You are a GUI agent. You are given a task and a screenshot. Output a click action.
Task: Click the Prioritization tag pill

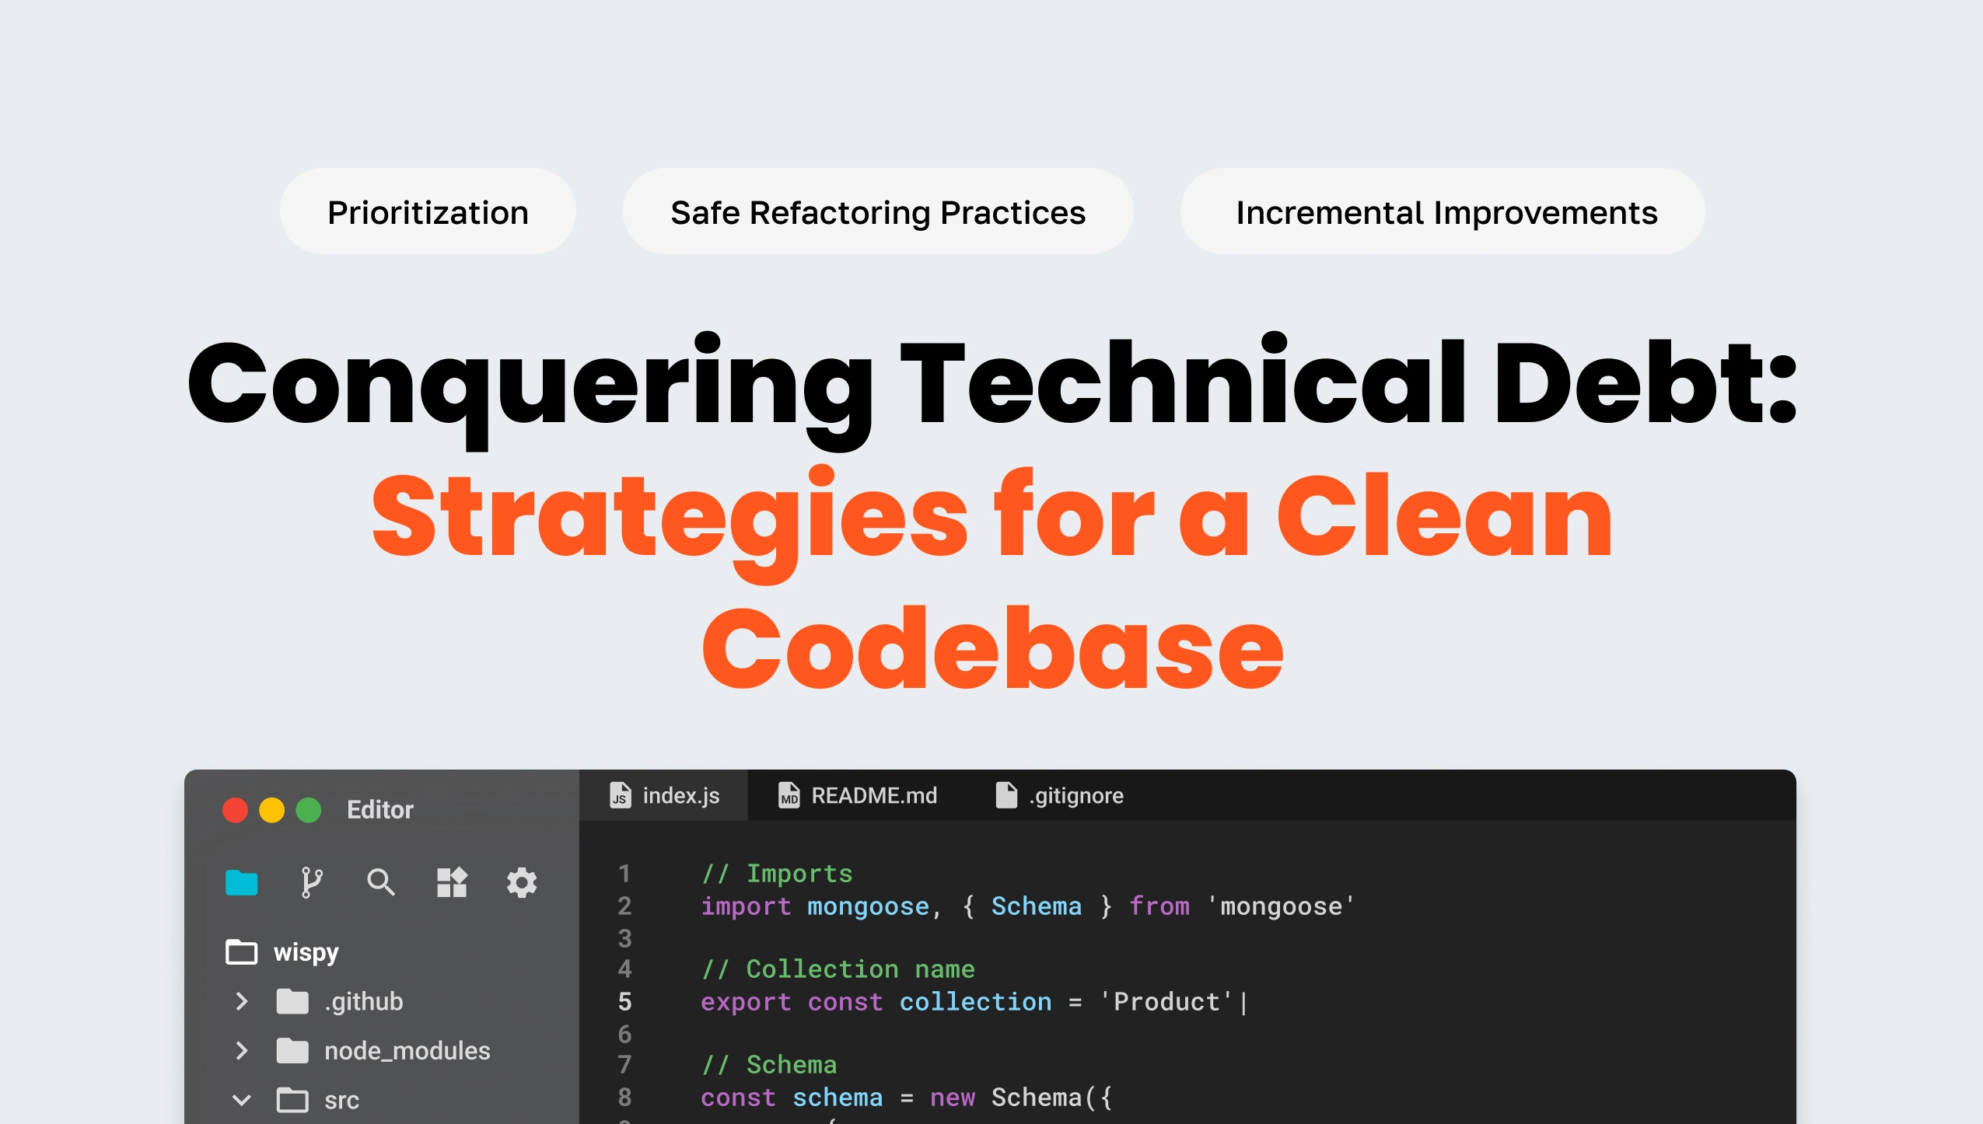pos(428,212)
